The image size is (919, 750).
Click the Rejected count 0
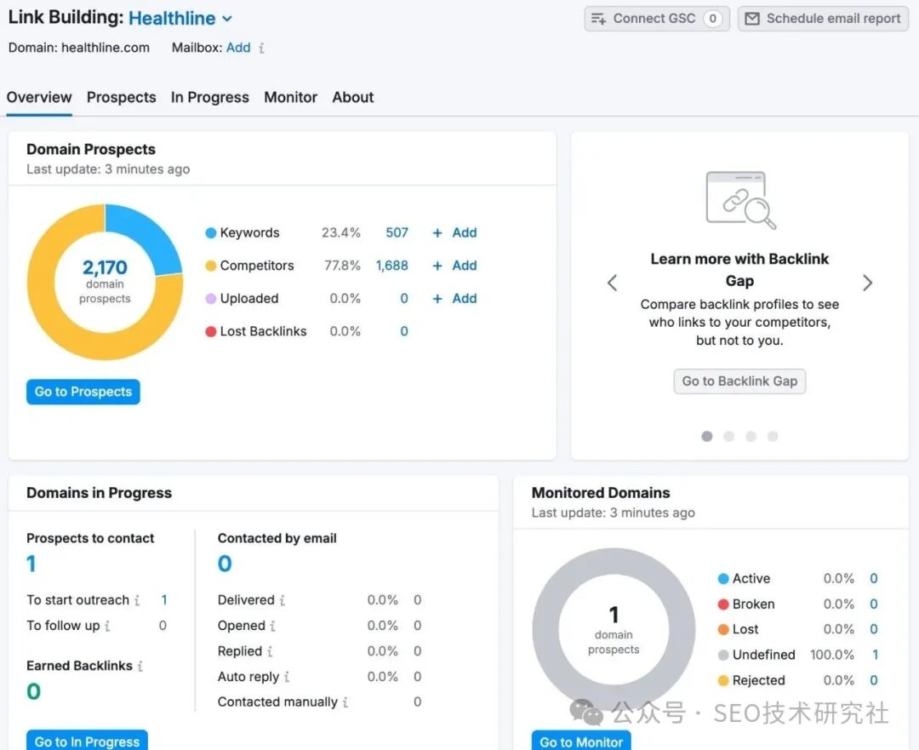(874, 680)
